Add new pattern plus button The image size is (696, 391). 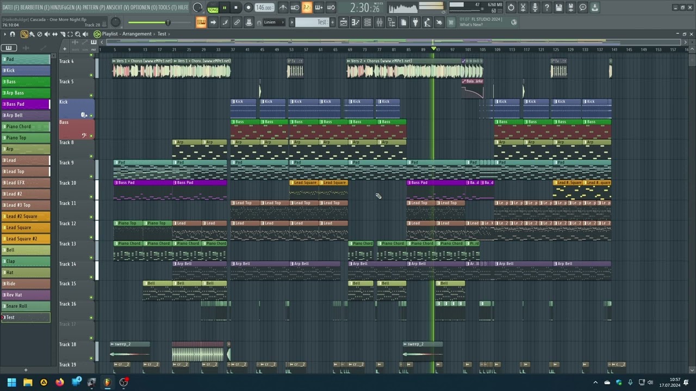pyautogui.click(x=332, y=22)
